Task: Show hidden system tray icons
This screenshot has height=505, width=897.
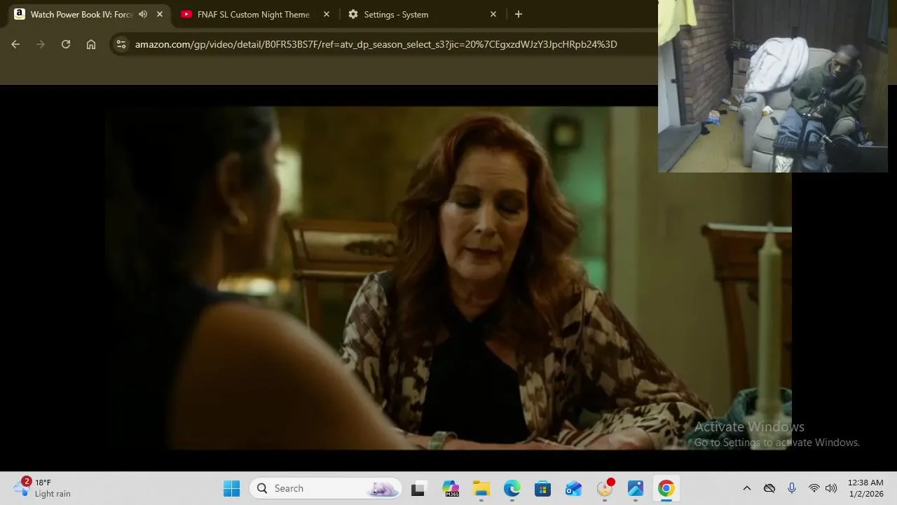Action: tap(747, 488)
